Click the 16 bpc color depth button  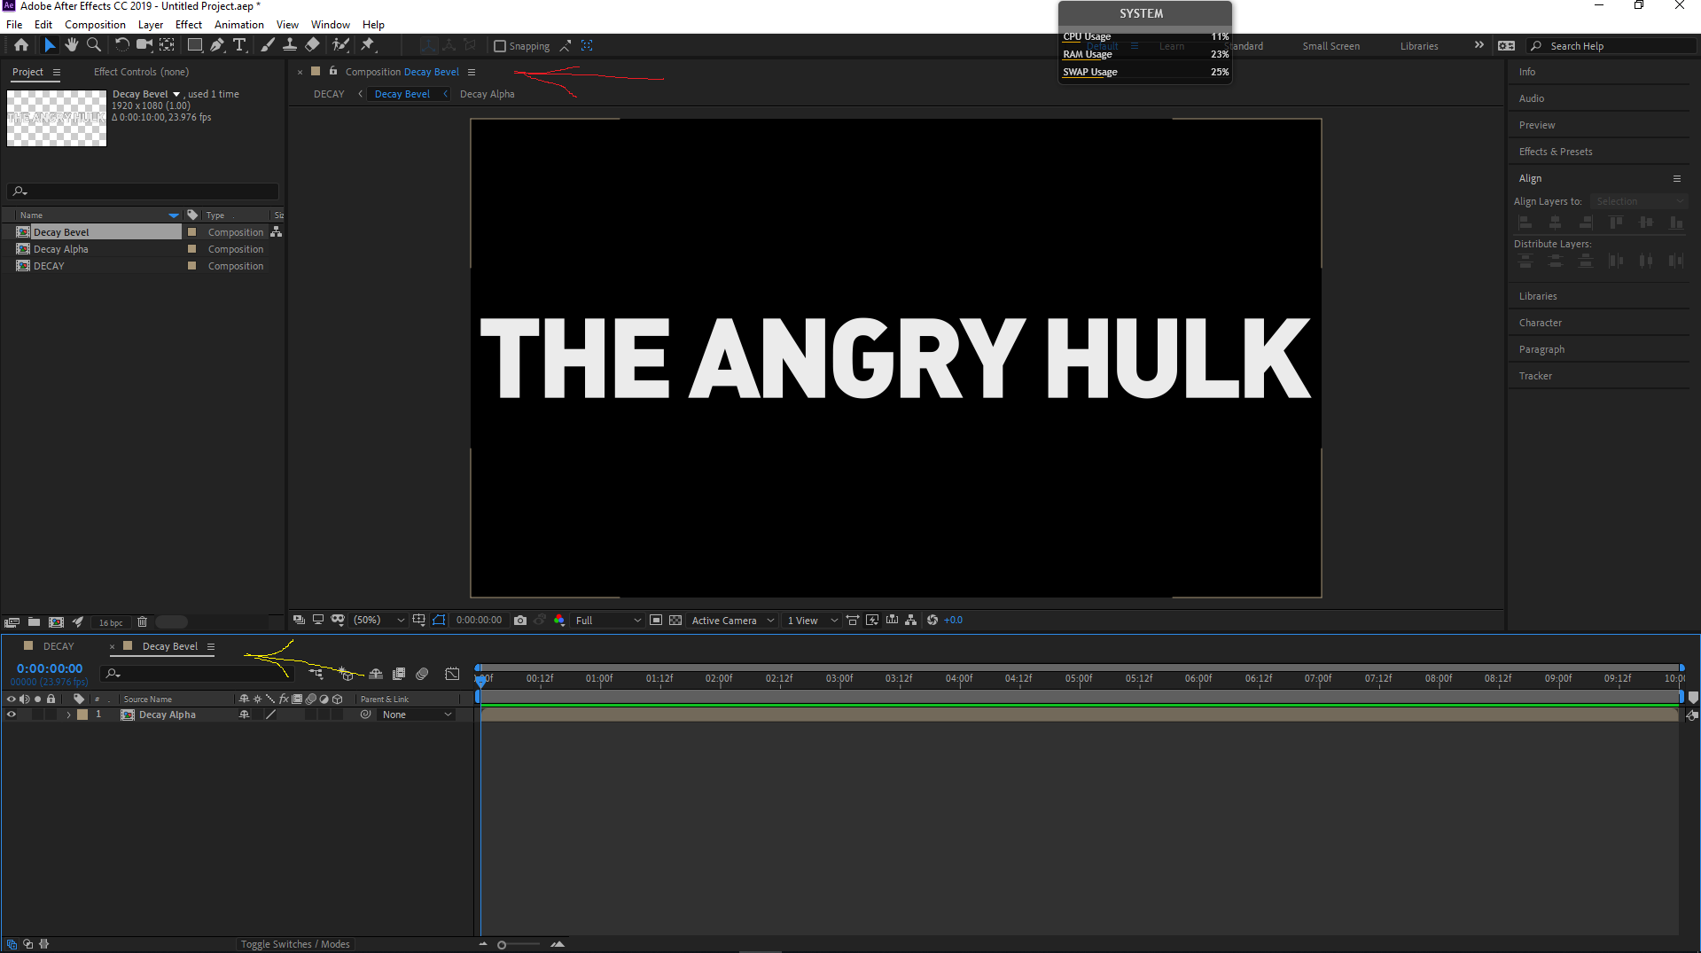111,622
